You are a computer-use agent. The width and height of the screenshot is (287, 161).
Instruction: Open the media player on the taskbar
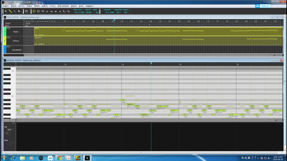coord(31,158)
